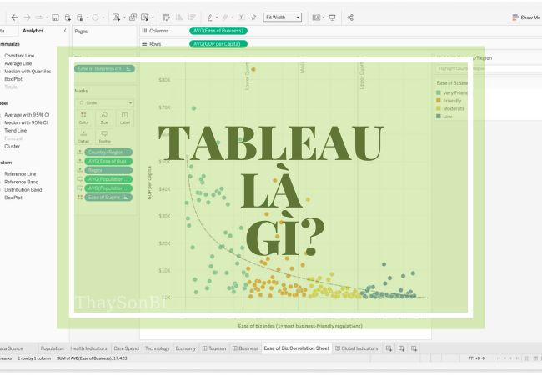Click the Very Friendly legend color swatch
This screenshot has width=542, height=375.
click(439, 92)
